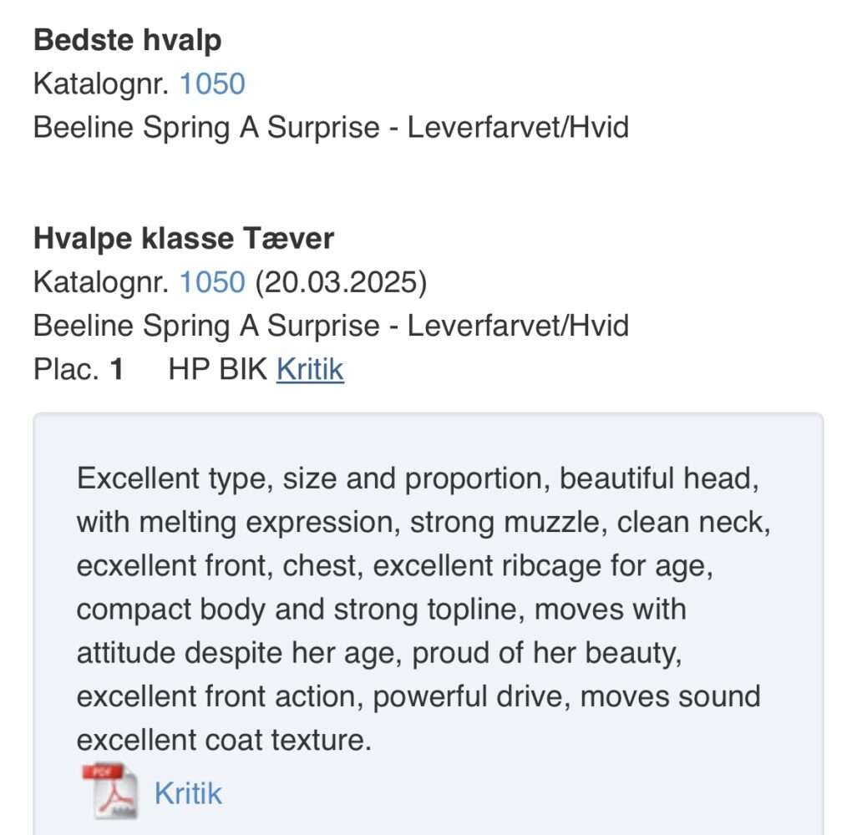Click the first Katalognr. label under Bedste hvalp

[x=102, y=83]
